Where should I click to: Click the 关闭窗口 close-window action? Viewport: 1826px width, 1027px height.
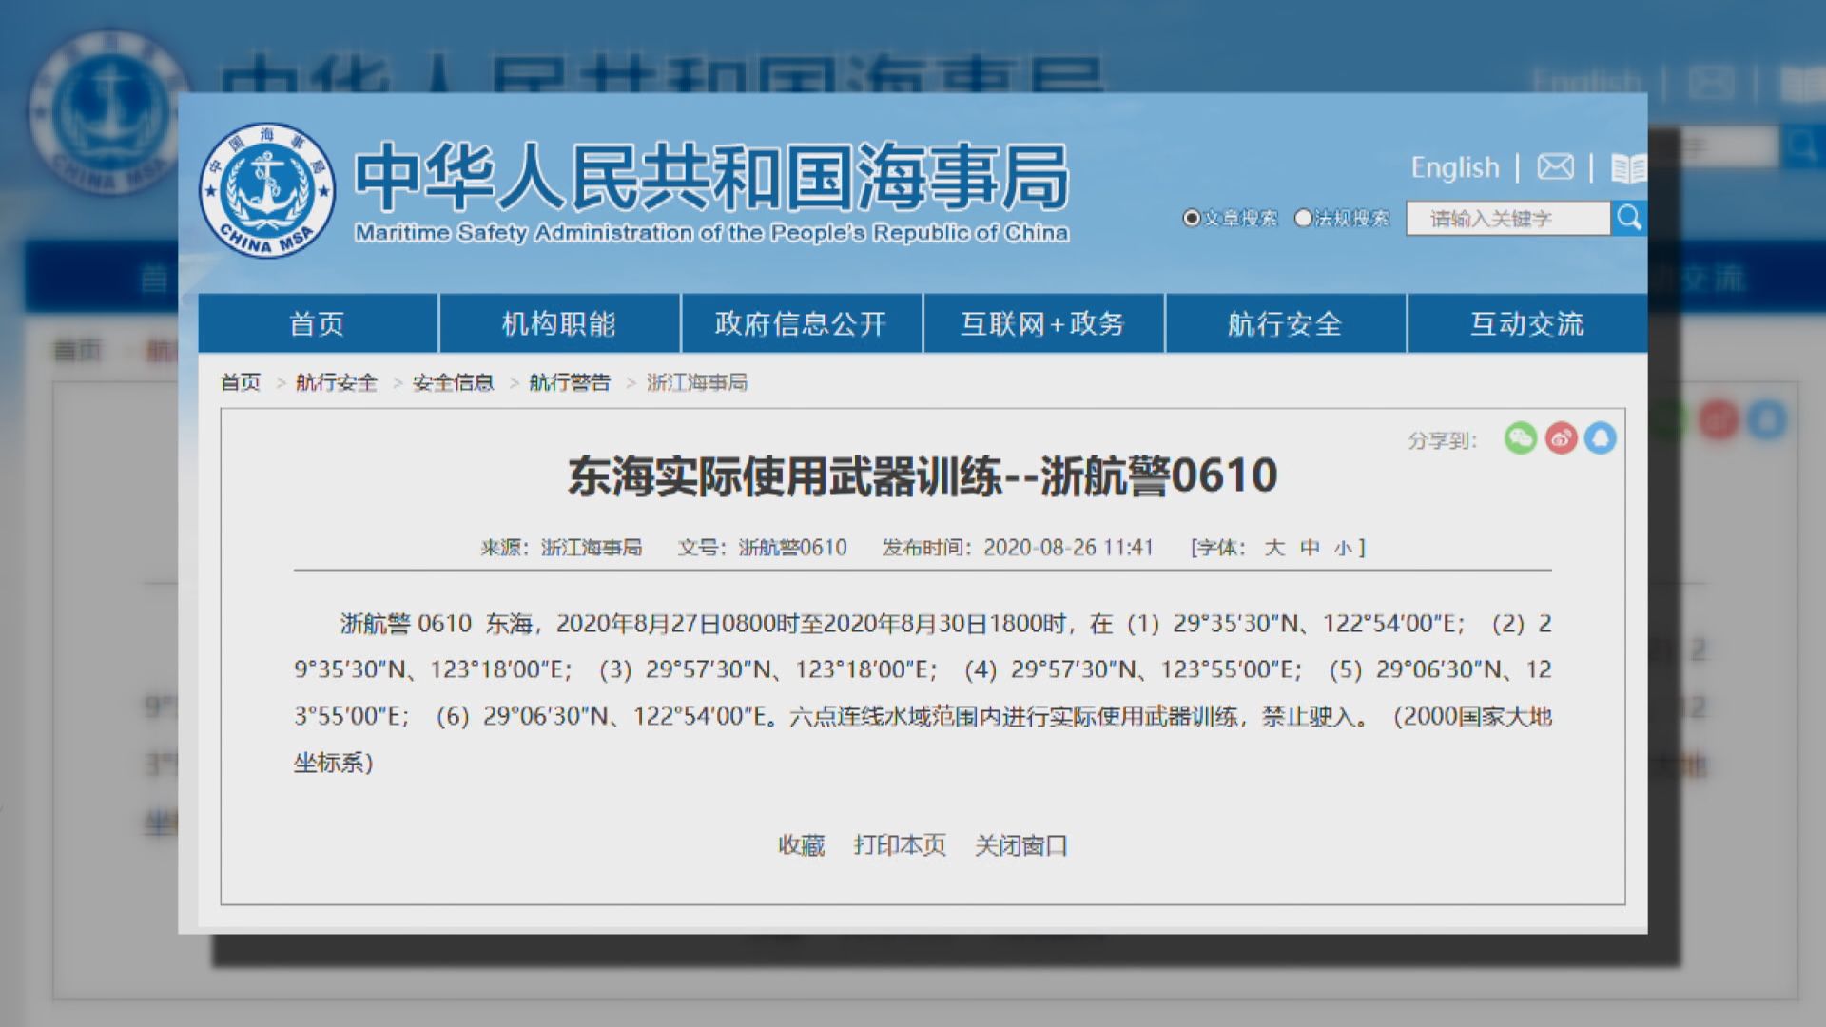(x=1020, y=845)
